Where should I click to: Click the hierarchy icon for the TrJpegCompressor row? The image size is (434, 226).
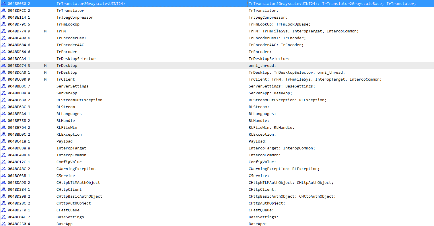4,17
